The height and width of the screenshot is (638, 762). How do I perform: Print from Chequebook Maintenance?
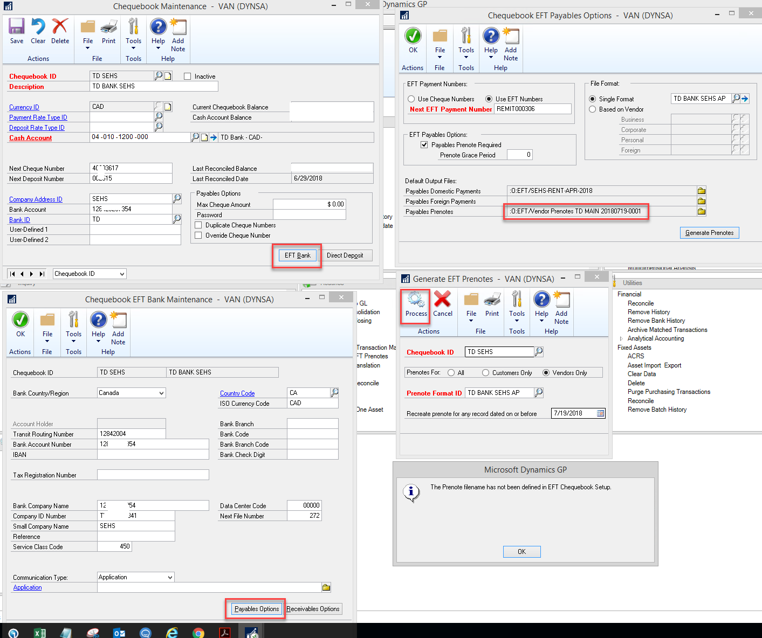click(108, 34)
